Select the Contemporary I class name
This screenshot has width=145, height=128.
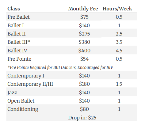click(x=26, y=76)
